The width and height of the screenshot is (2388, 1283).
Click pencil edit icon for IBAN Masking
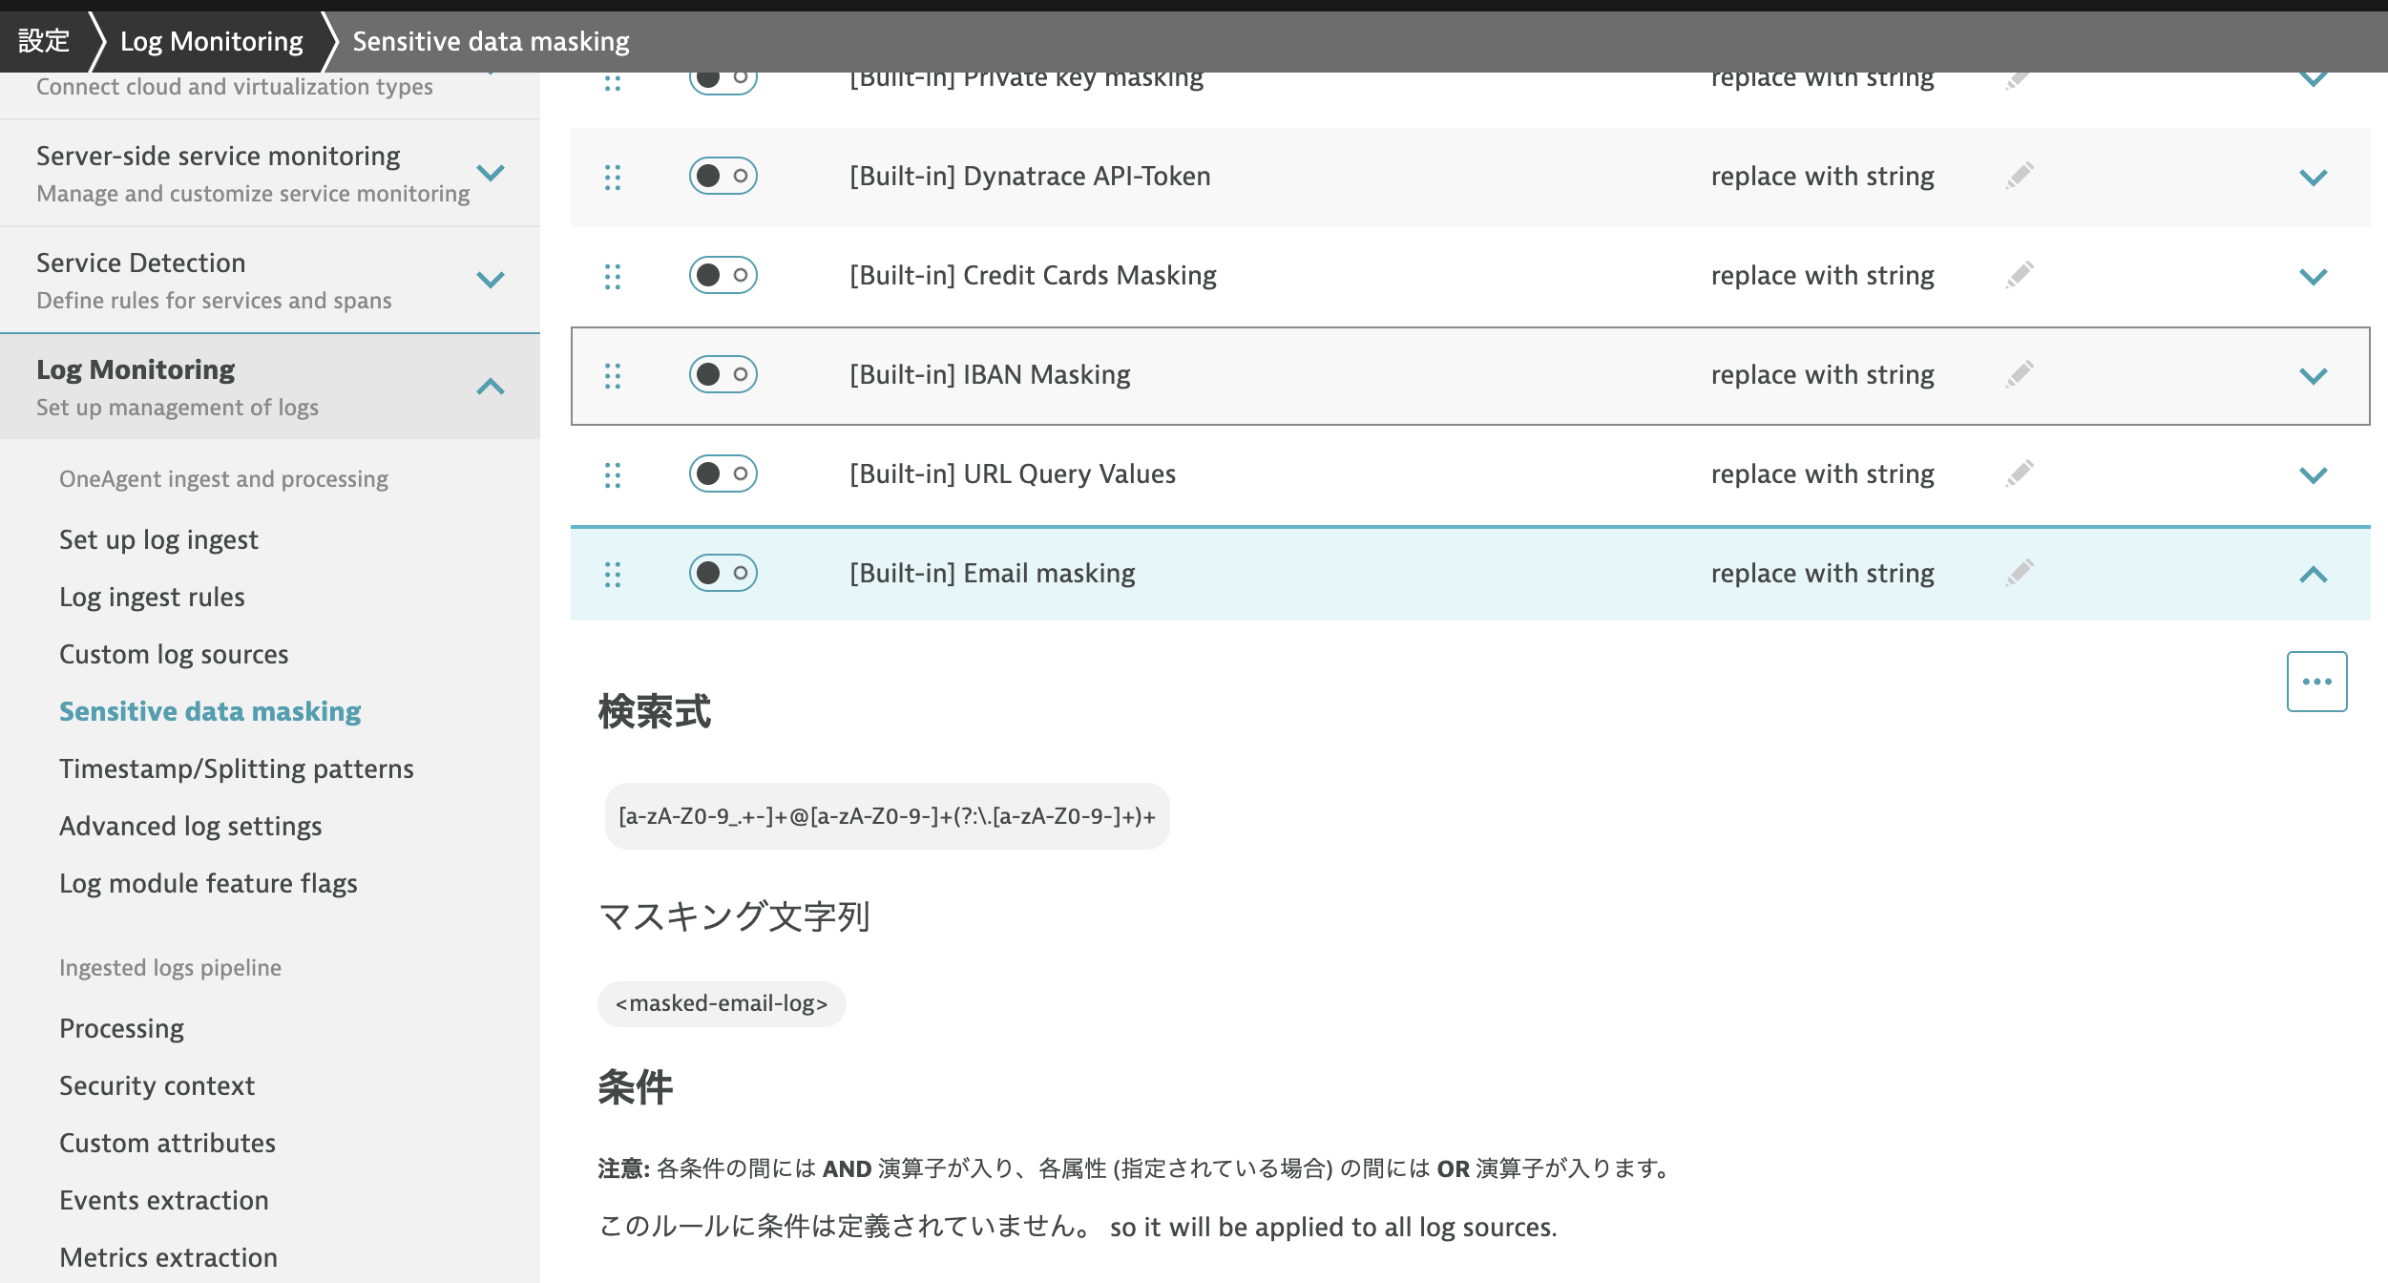(2020, 374)
